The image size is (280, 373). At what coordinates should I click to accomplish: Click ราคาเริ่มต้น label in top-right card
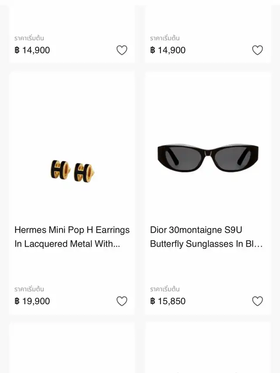pos(165,38)
